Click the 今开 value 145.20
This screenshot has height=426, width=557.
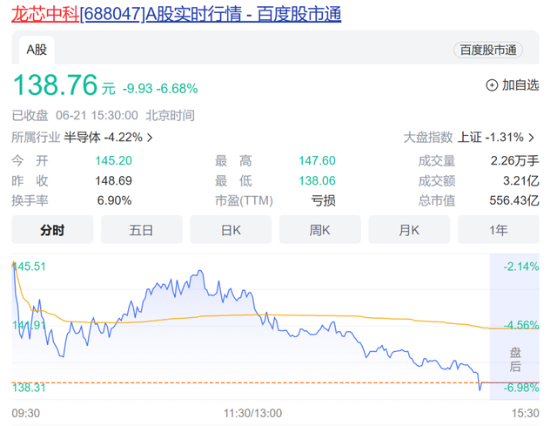click(114, 160)
